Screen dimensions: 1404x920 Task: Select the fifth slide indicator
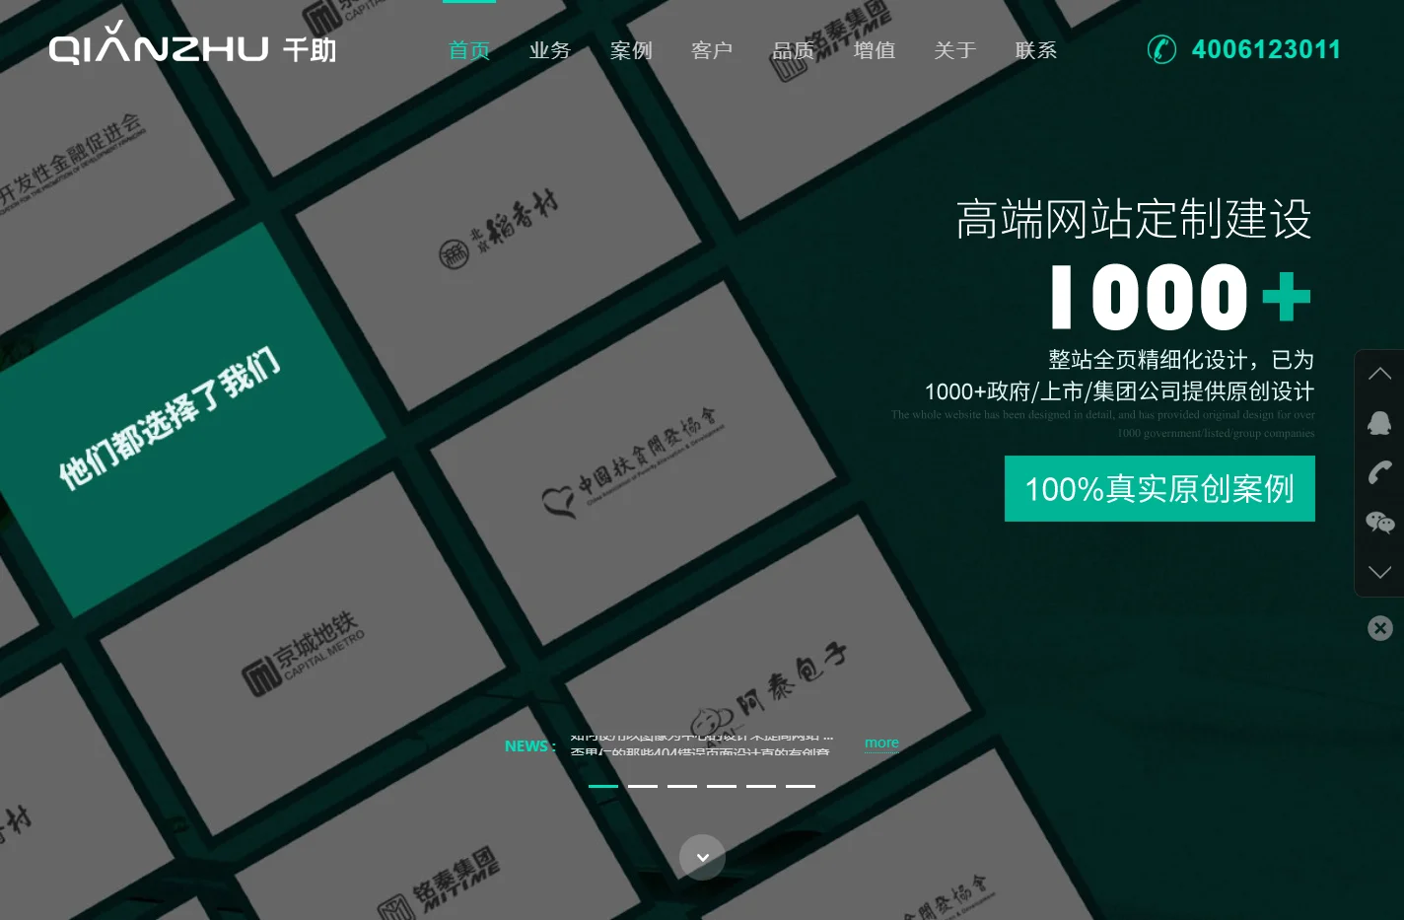[x=761, y=786]
